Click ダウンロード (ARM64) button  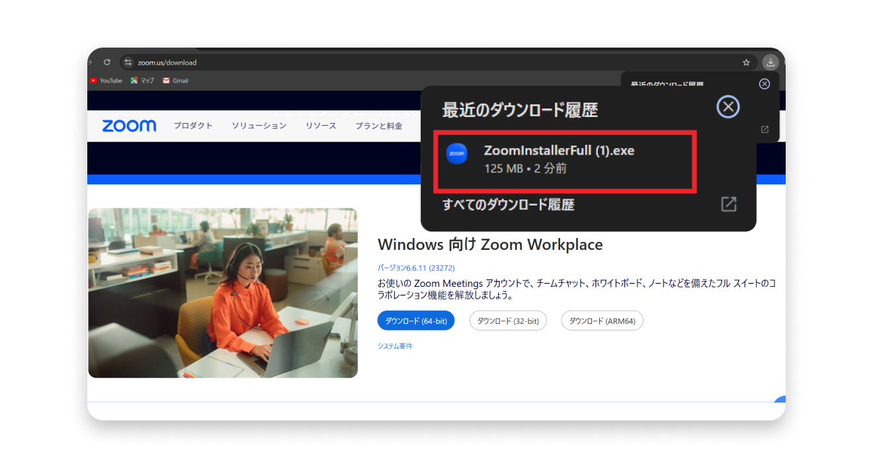coord(602,321)
